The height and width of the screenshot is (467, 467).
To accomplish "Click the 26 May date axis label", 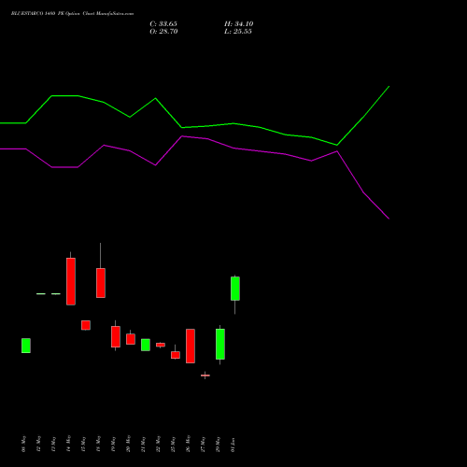I will pyautogui.click(x=189, y=444).
